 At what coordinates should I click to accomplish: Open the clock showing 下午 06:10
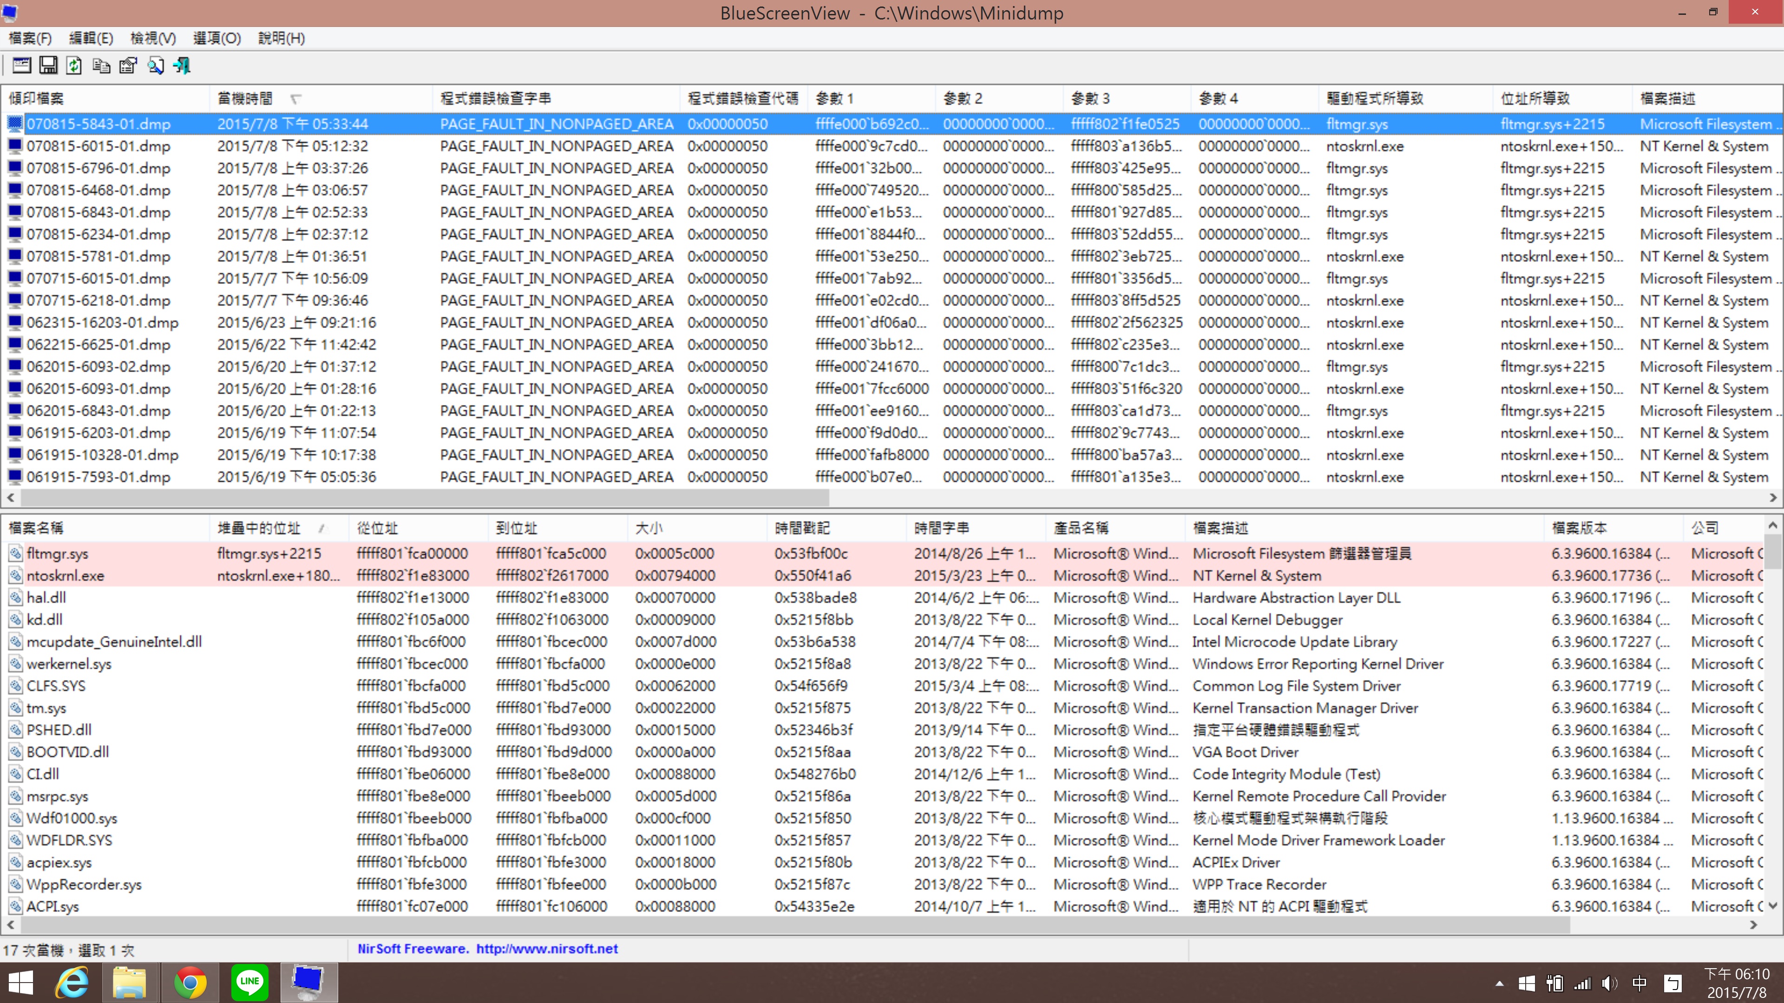pyautogui.click(x=1736, y=983)
